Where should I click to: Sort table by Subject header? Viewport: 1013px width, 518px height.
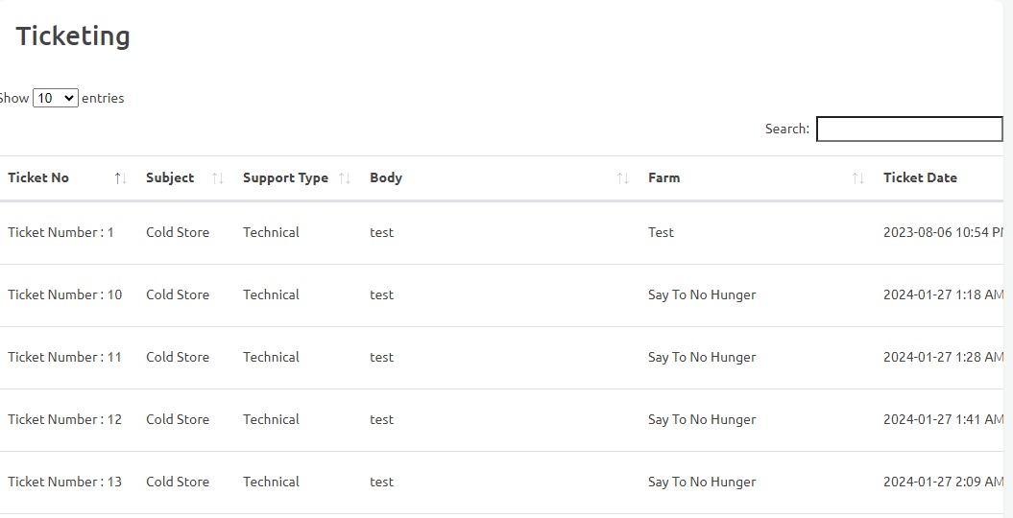tap(170, 177)
